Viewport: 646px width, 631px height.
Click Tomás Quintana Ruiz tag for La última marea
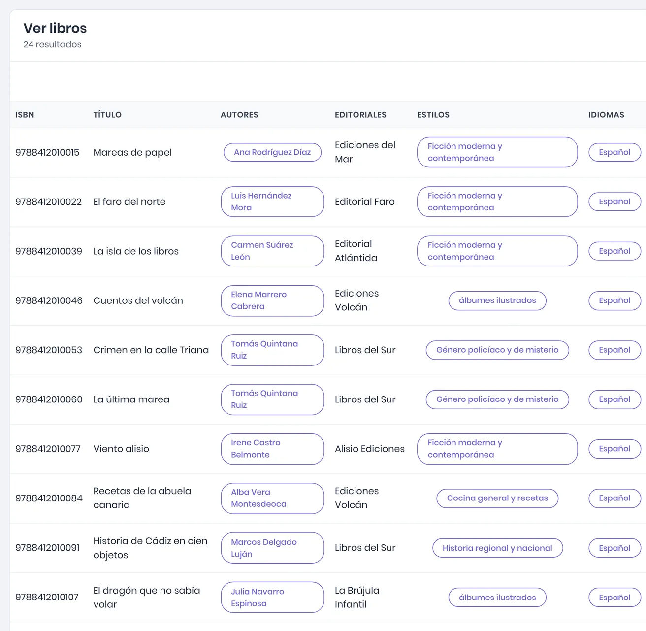click(x=272, y=399)
